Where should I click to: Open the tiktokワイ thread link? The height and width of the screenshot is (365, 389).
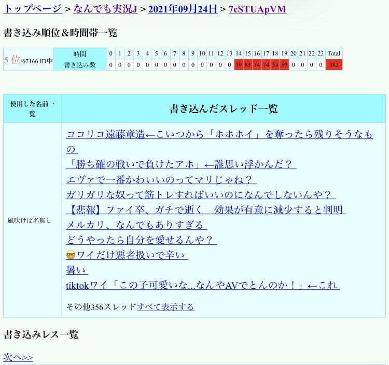[x=203, y=285]
